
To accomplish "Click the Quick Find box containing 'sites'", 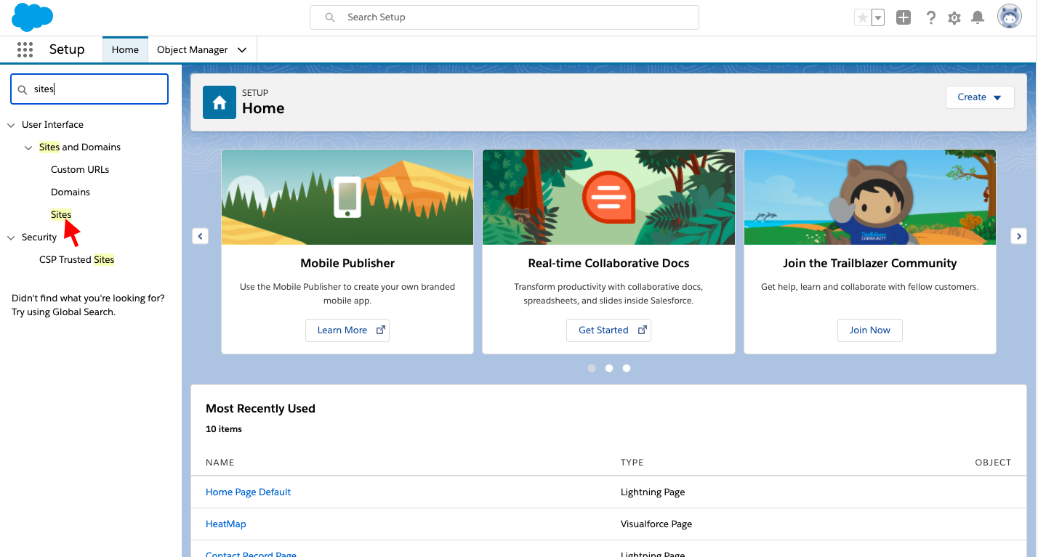I will (89, 89).
